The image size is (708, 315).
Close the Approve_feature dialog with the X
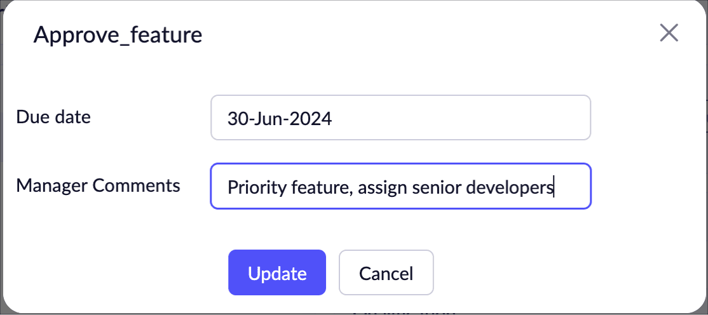[x=669, y=33]
